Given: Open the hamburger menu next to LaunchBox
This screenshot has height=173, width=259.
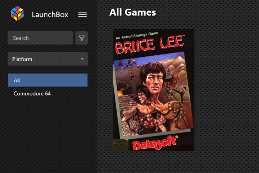Looking at the screenshot, I should 82,15.
